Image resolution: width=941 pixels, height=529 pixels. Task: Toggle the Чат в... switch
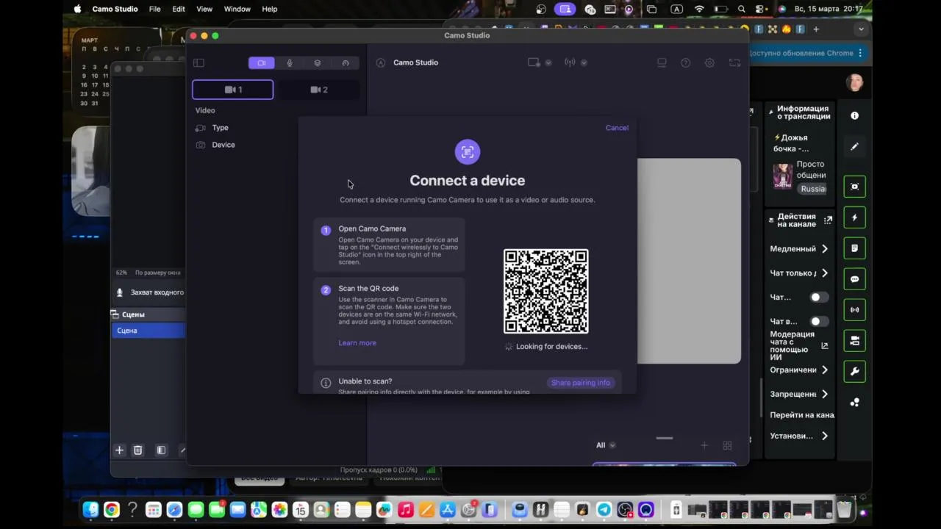click(x=818, y=322)
